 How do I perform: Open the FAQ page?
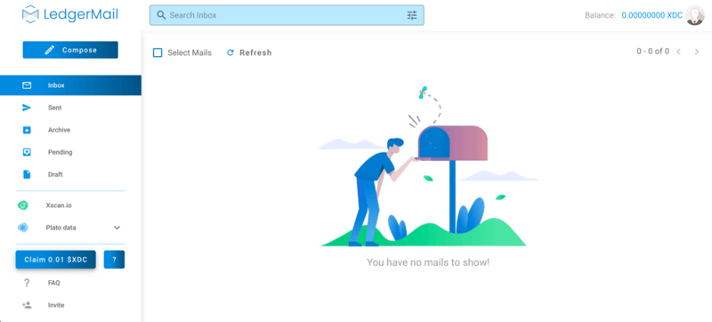54,283
